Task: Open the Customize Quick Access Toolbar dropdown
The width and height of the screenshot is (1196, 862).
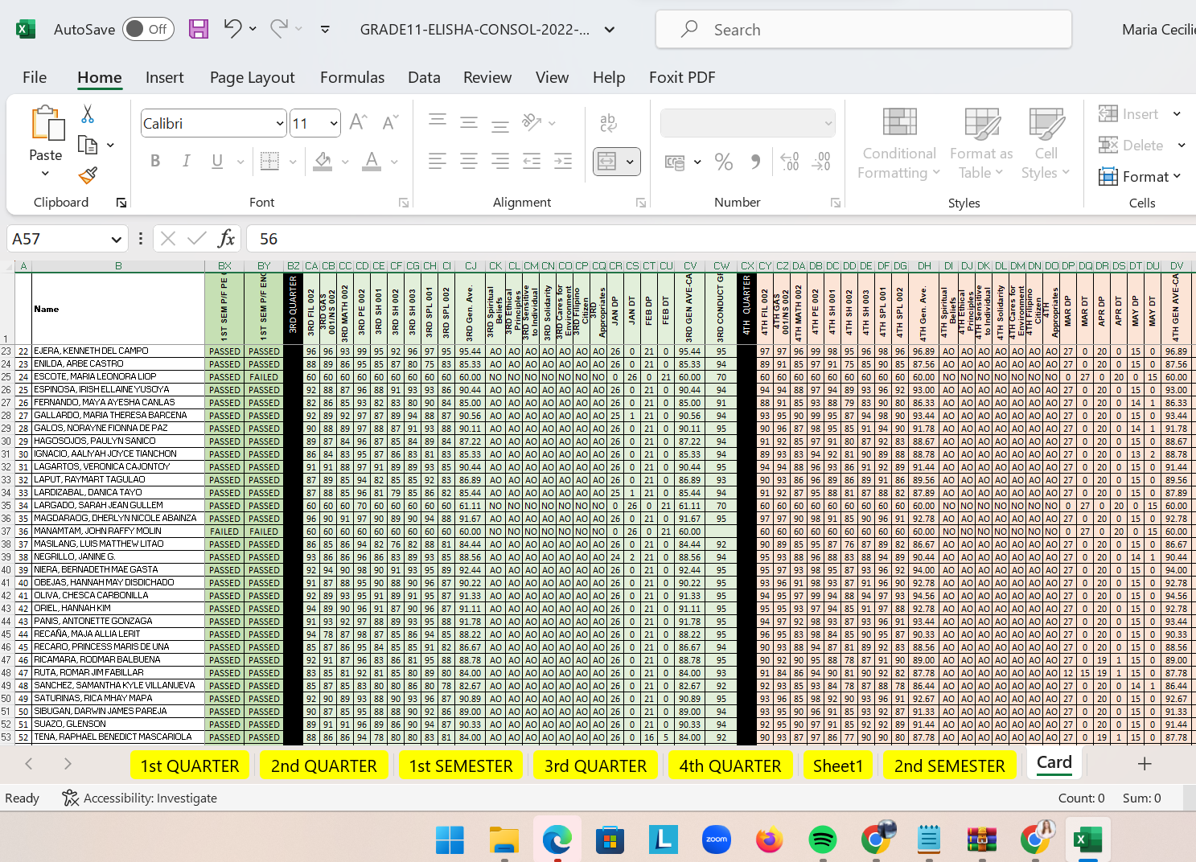Action: [325, 30]
